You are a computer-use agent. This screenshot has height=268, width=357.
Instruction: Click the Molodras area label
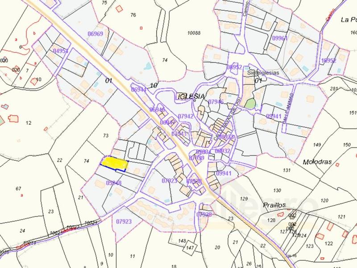point(317,162)
